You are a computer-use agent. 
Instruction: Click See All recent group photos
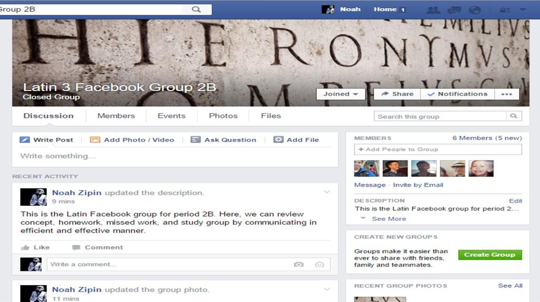coord(510,286)
